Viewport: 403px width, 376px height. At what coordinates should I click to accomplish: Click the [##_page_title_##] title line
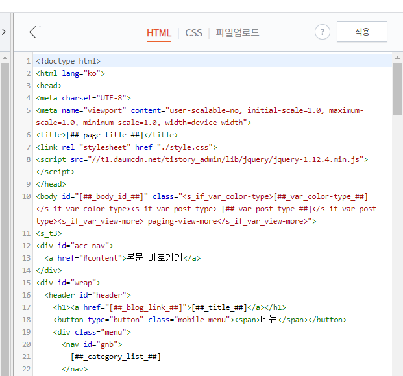[x=107, y=135]
